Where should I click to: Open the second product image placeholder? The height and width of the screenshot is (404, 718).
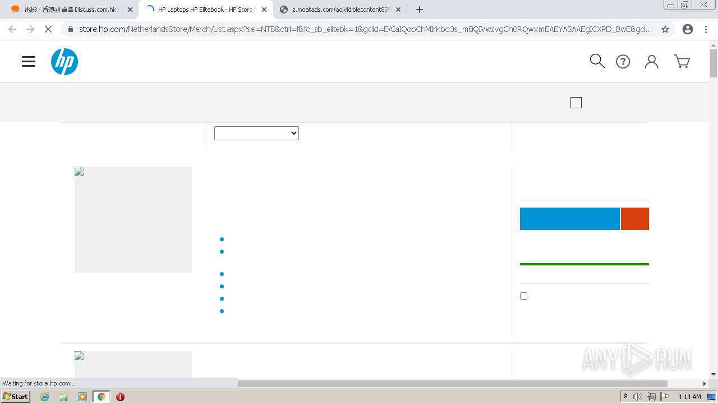pyautogui.click(x=133, y=365)
